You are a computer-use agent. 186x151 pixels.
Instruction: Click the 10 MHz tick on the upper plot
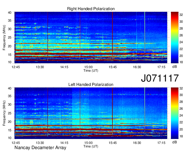point(10,62)
